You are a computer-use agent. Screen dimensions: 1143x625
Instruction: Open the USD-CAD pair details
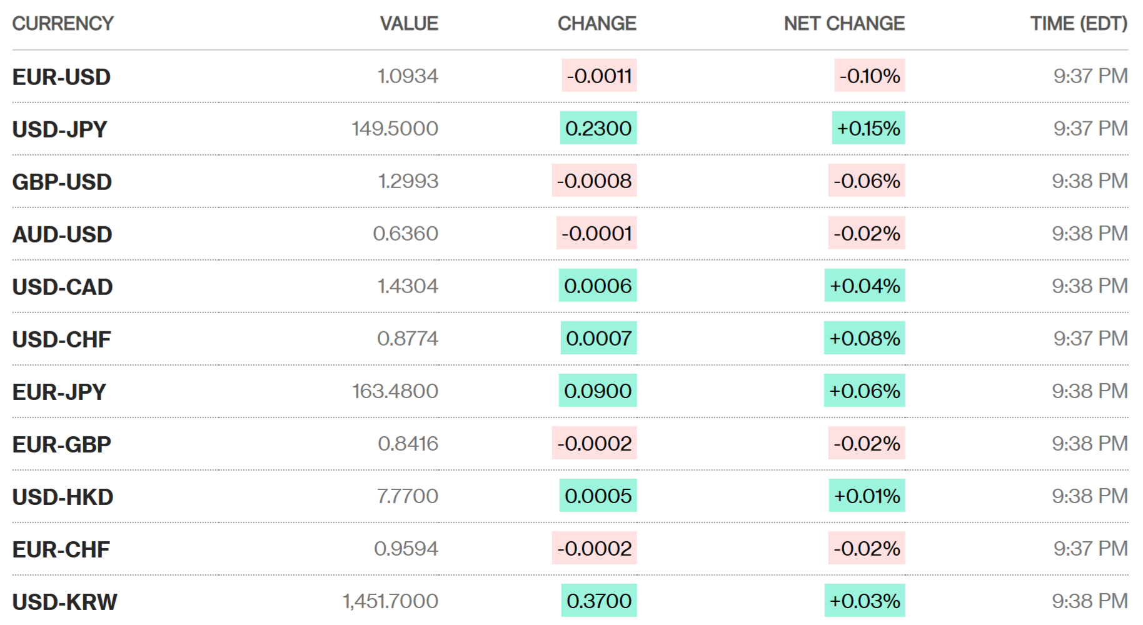63,287
